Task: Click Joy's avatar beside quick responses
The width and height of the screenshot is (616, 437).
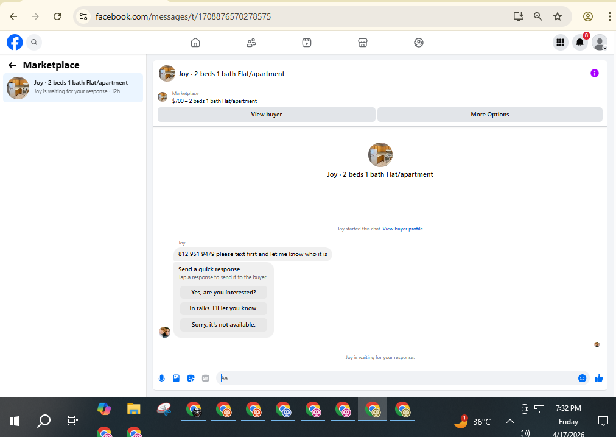Action: (x=164, y=332)
